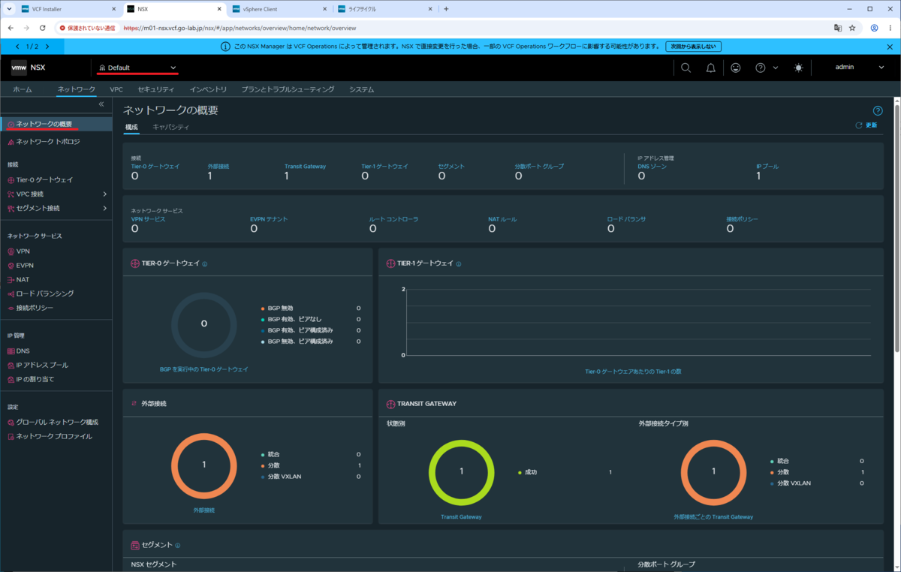Click the Transit Gateway summary link
Screen dimensions: 901x572
(x=305, y=166)
